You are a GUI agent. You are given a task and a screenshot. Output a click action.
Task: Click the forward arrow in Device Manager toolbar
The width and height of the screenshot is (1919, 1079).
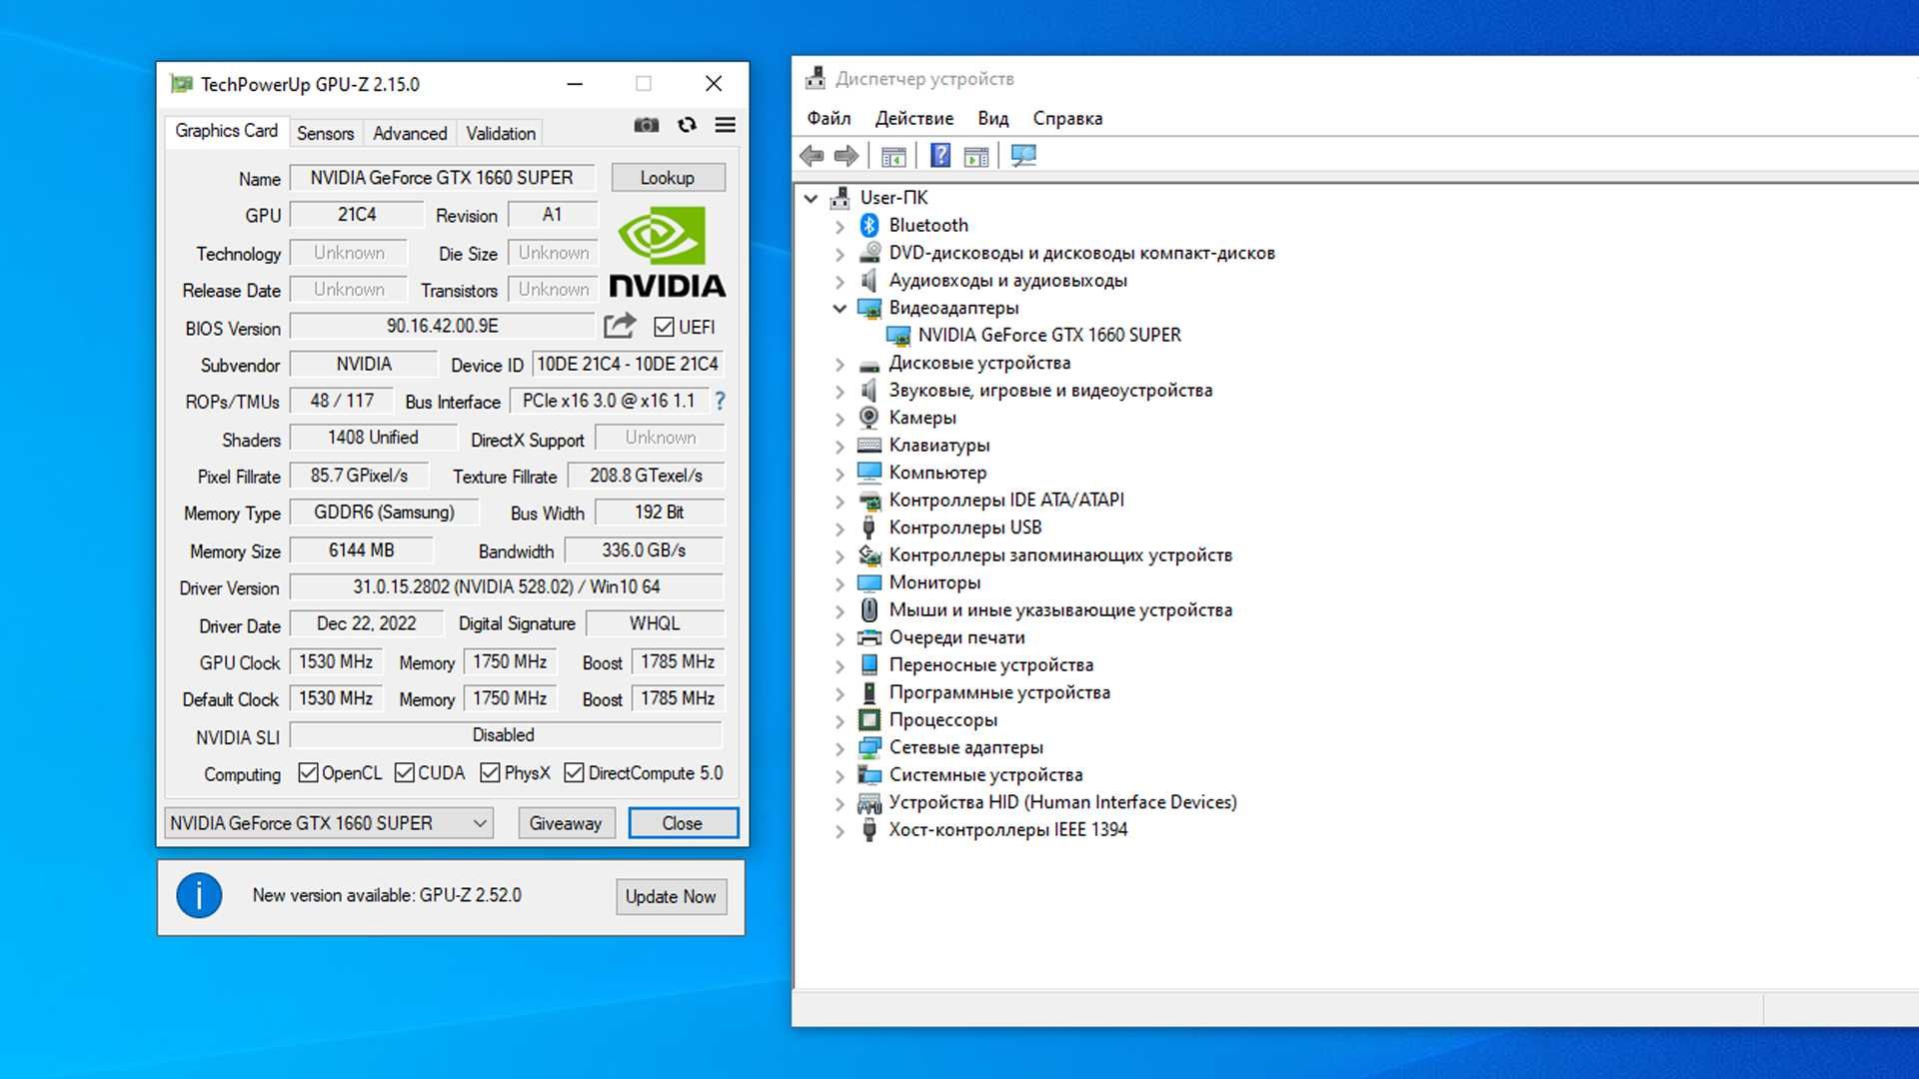(847, 156)
